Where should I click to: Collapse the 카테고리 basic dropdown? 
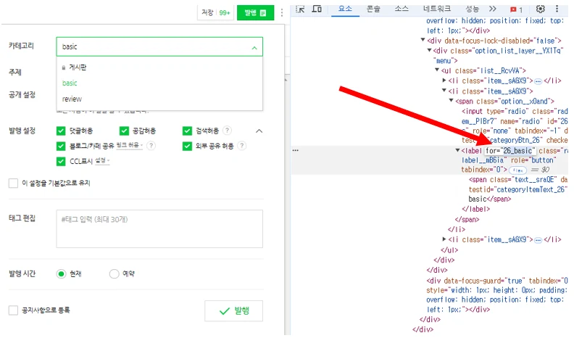click(254, 48)
